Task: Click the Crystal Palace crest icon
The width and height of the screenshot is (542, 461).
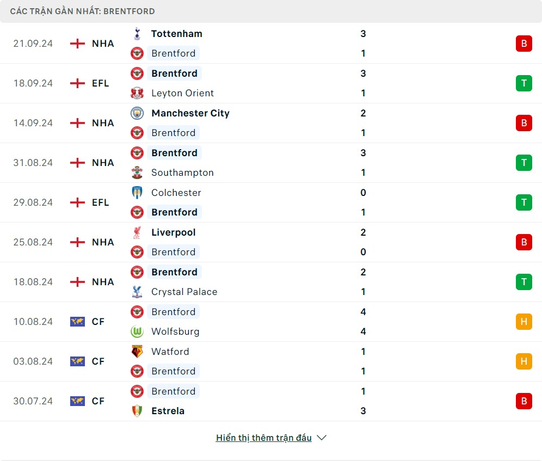Action: point(137,292)
